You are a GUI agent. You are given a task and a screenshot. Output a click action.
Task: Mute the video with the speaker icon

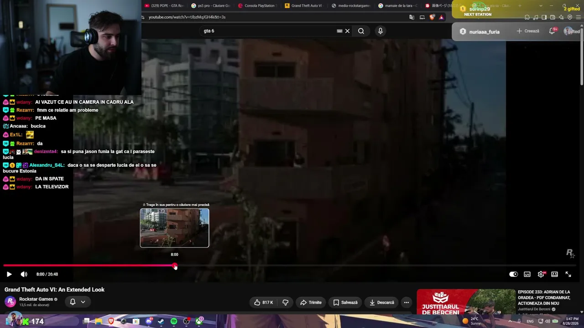(24, 274)
